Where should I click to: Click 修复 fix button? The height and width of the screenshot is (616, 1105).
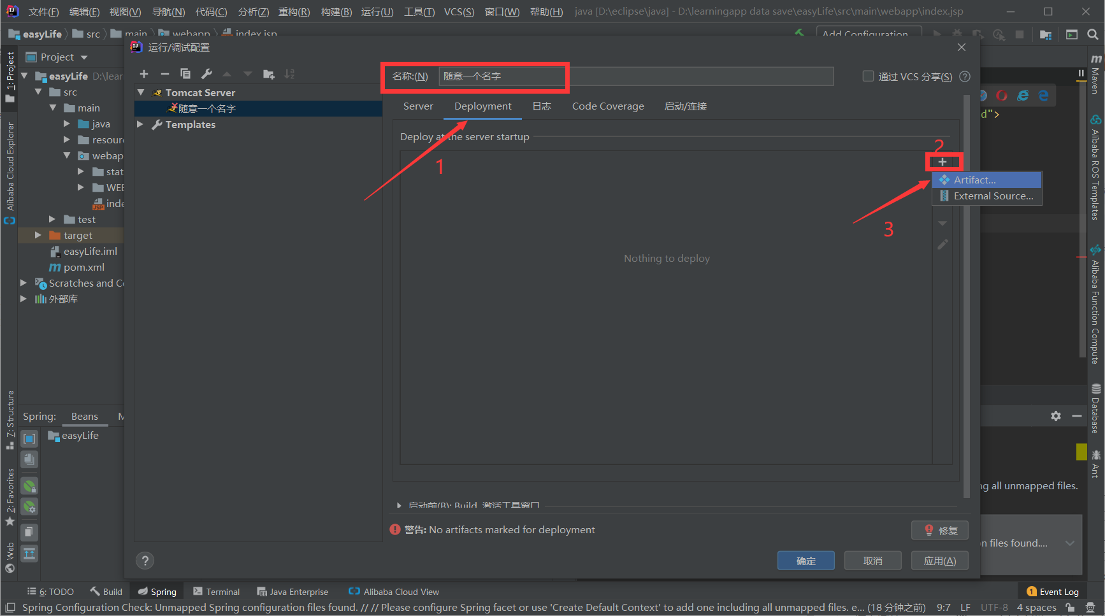coord(940,530)
